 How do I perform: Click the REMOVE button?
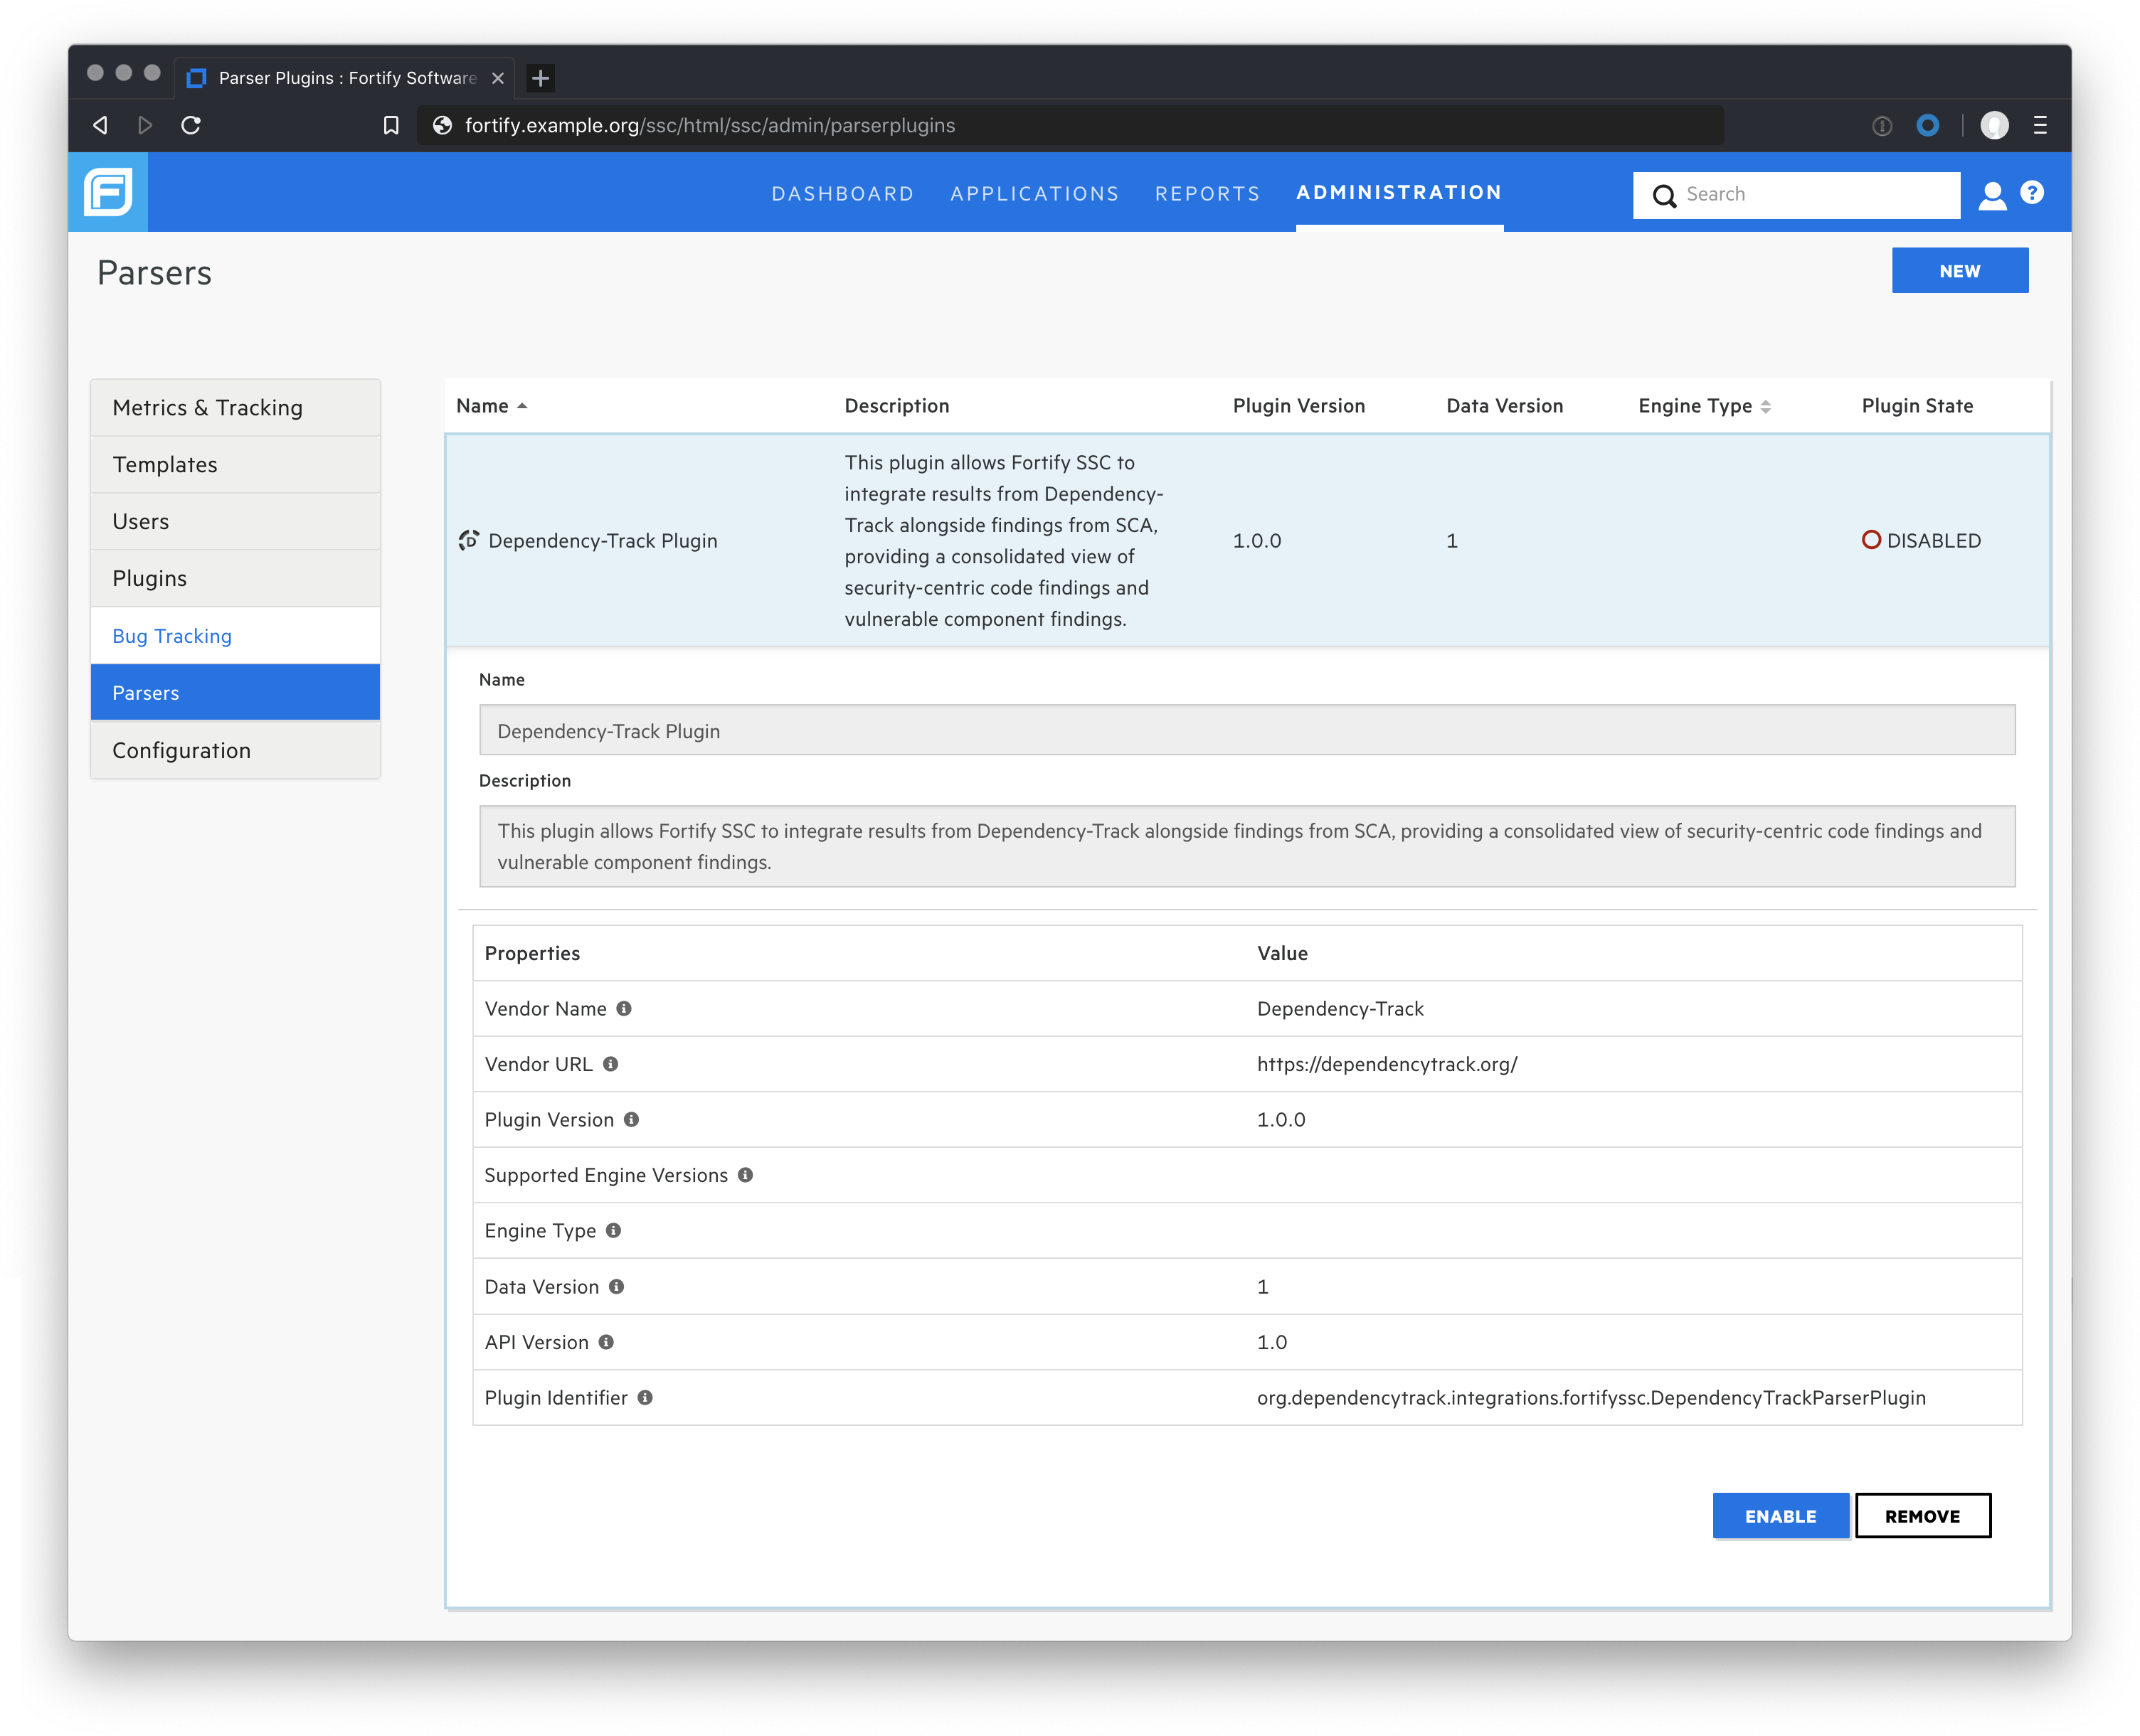pos(1922,1516)
